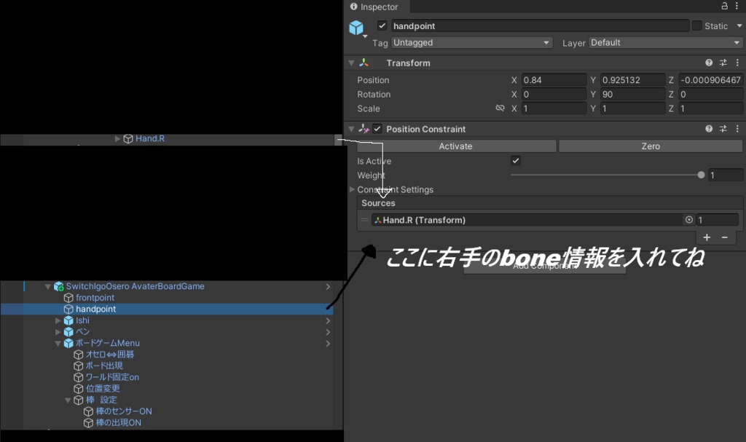Screen dimensions: 746x442
Task: Click the ボードゲームMenu prefab cube icon
Action: [x=68, y=343]
